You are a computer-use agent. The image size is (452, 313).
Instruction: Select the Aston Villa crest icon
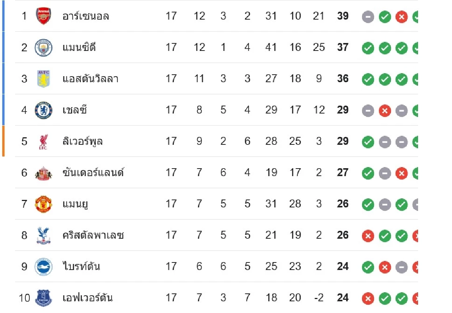(43, 79)
